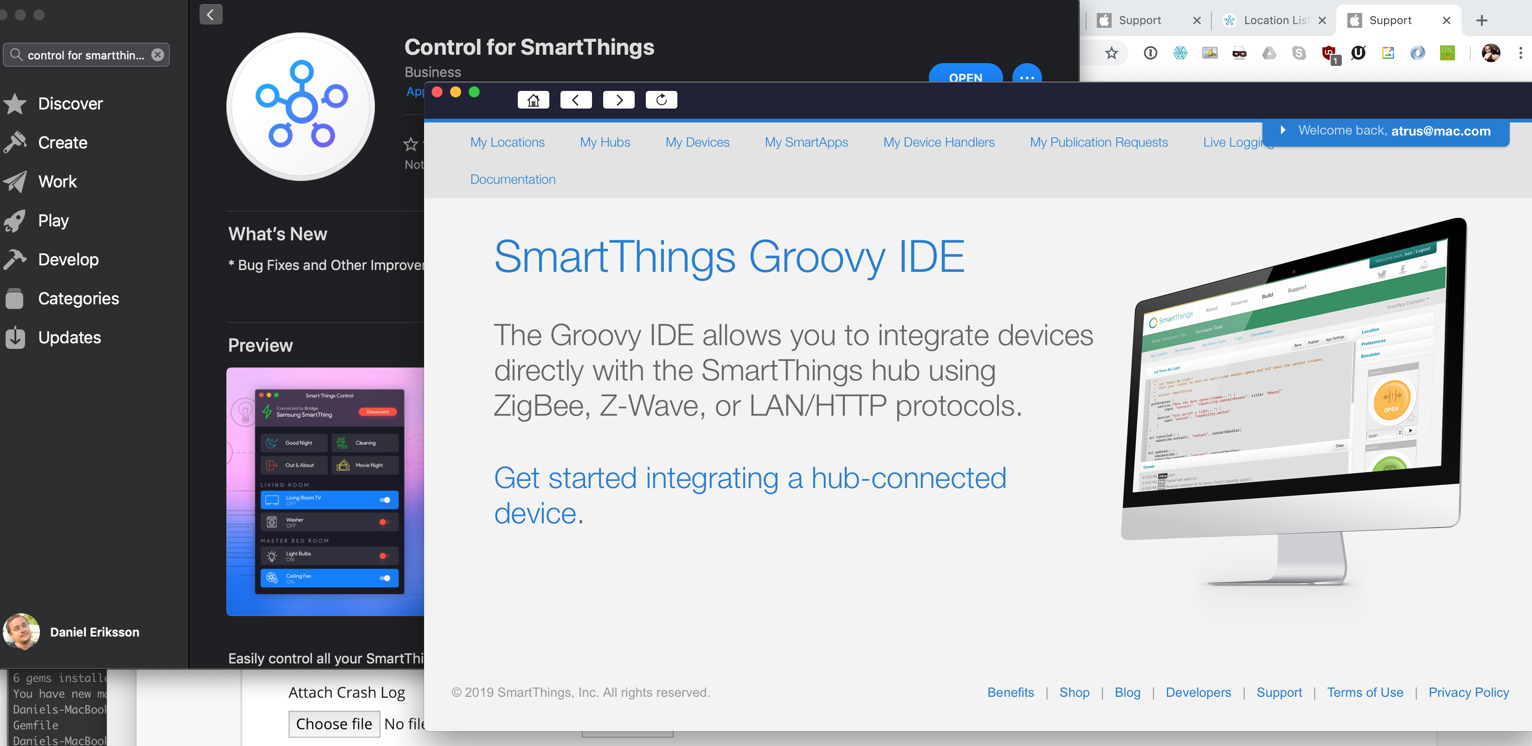The image size is (1532, 746).
Task: Click the Google Drive extension icon in Chrome
Action: point(1269,53)
